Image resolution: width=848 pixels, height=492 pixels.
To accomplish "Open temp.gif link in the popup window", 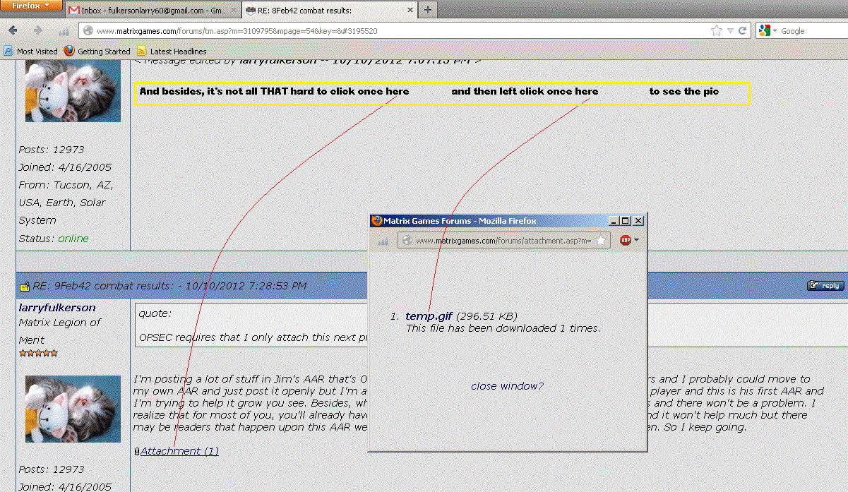I will click(x=429, y=316).
